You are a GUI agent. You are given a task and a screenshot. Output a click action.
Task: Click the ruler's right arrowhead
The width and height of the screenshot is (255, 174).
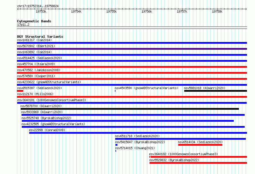tap(246, 9)
